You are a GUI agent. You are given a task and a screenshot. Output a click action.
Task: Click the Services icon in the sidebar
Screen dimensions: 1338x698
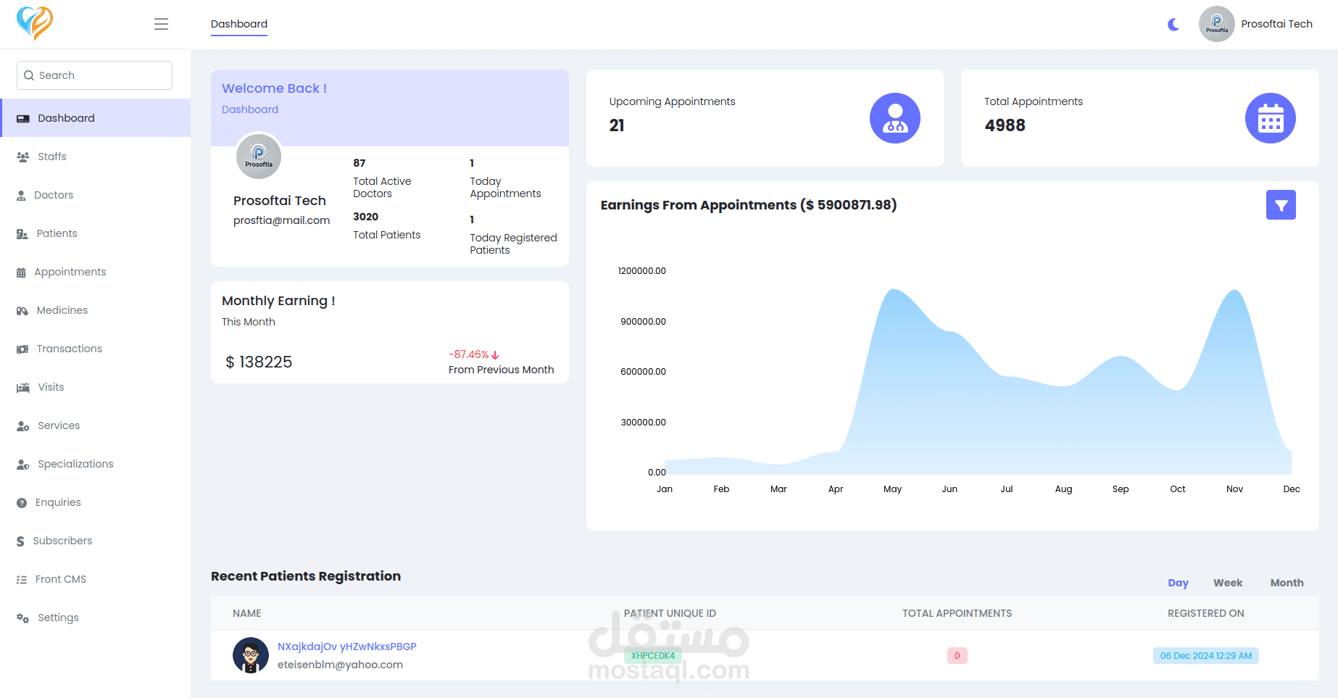tap(23, 425)
